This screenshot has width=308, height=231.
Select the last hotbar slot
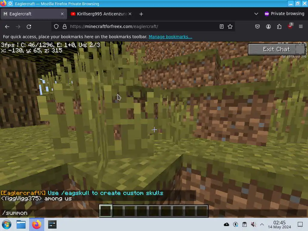pyautogui.click(x=202, y=211)
